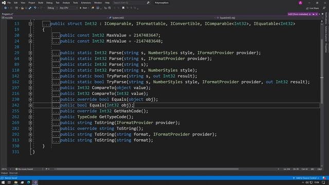This screenshot has width=329, height=185.
Task: Click Visual Studio taskbar icon
Action: click(x=35, y=182)
